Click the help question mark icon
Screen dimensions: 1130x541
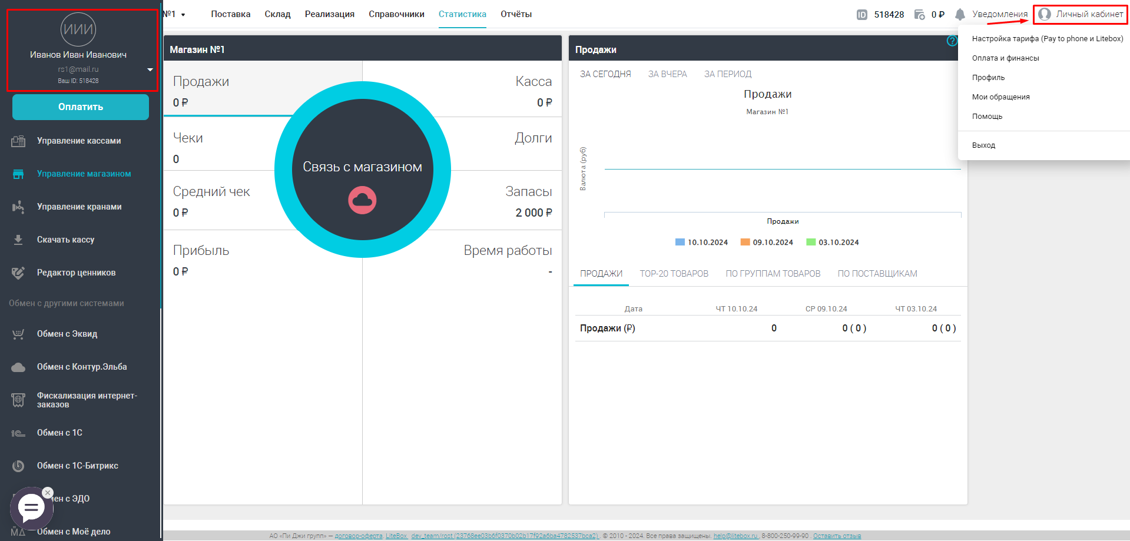952,41
